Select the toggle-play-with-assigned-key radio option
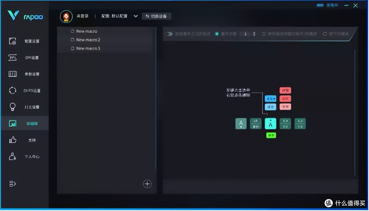The image size is (369, 211). pyautogui.click(x=264, y=34)
